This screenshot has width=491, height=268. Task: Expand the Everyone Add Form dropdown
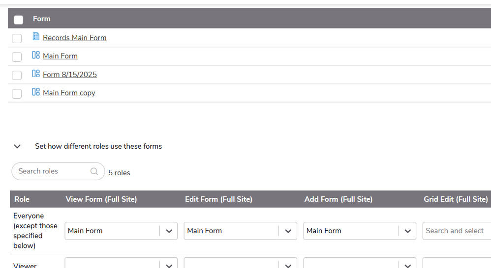pos(407,231)
